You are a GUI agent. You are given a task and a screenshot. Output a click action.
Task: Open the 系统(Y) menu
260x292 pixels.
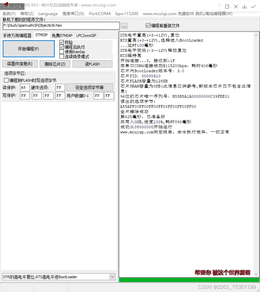click(x=9, y=14)
